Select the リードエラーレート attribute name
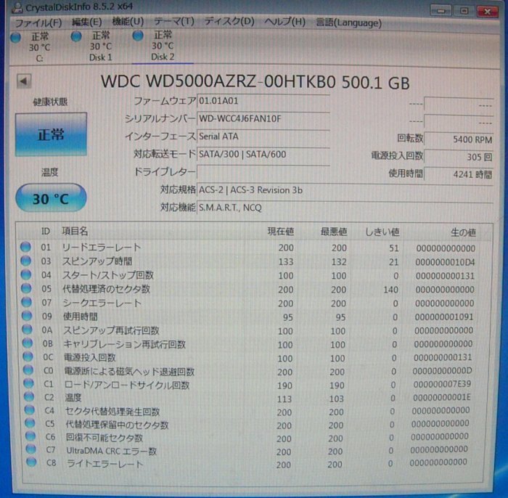Screen dimensions: 508x498 [x=102, y=248]
